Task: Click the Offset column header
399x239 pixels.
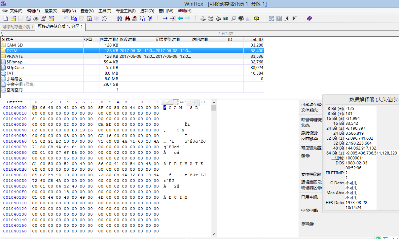Action: 15,102
